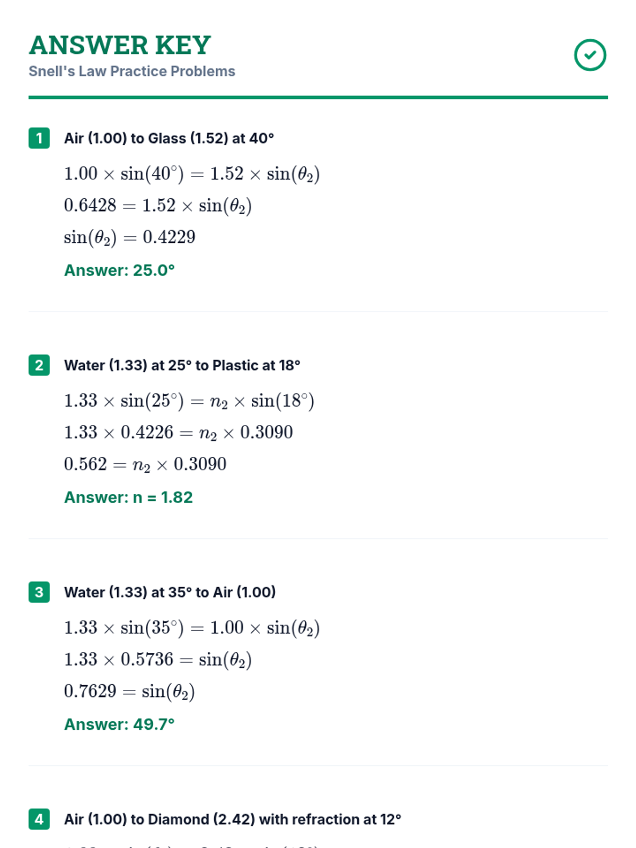The width and height of the screenshot is (636, 848).
Task: Select the Air to Diamond problem title
Action: pos(232,819)
